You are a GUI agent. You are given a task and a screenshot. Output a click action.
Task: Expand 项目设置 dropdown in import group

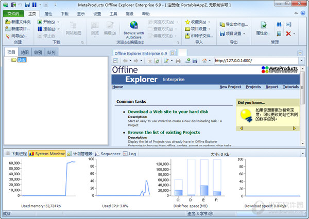click(x=210, y=29)
